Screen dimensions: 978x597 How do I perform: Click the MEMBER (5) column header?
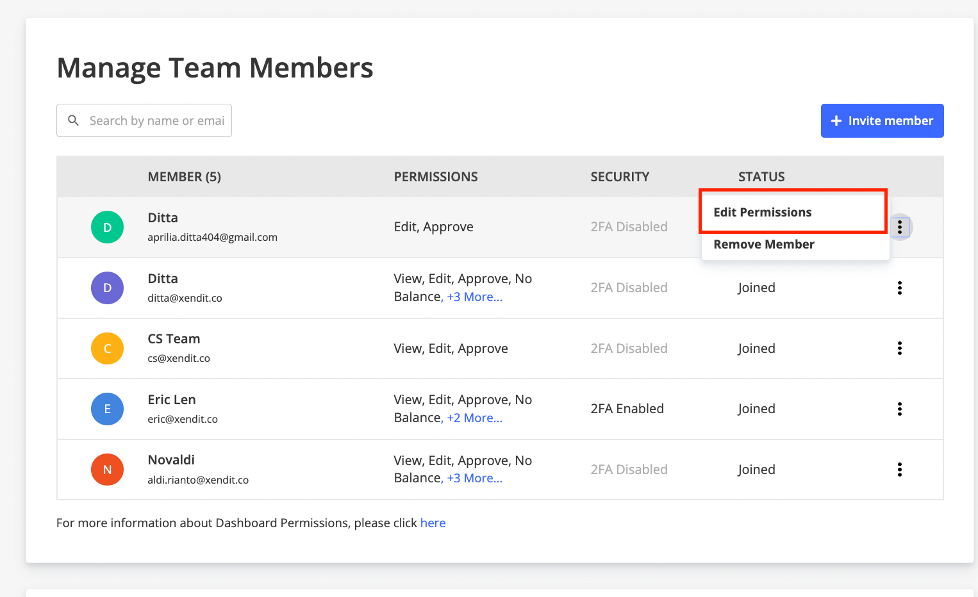tap(185, 176)
